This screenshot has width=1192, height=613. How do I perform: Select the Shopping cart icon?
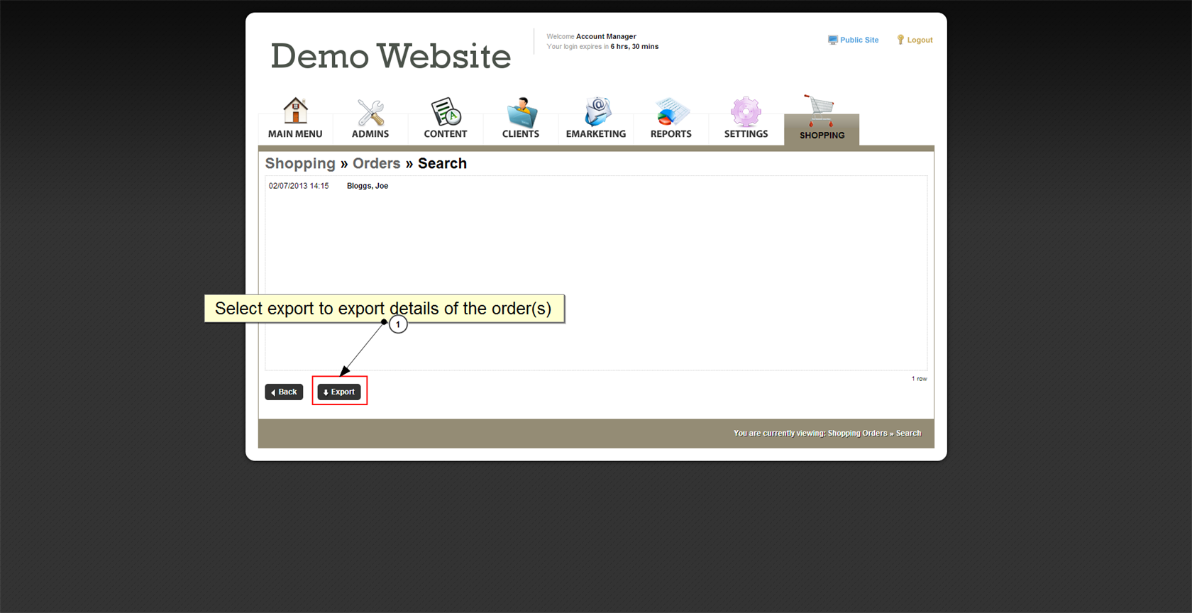tap(820, 111)
